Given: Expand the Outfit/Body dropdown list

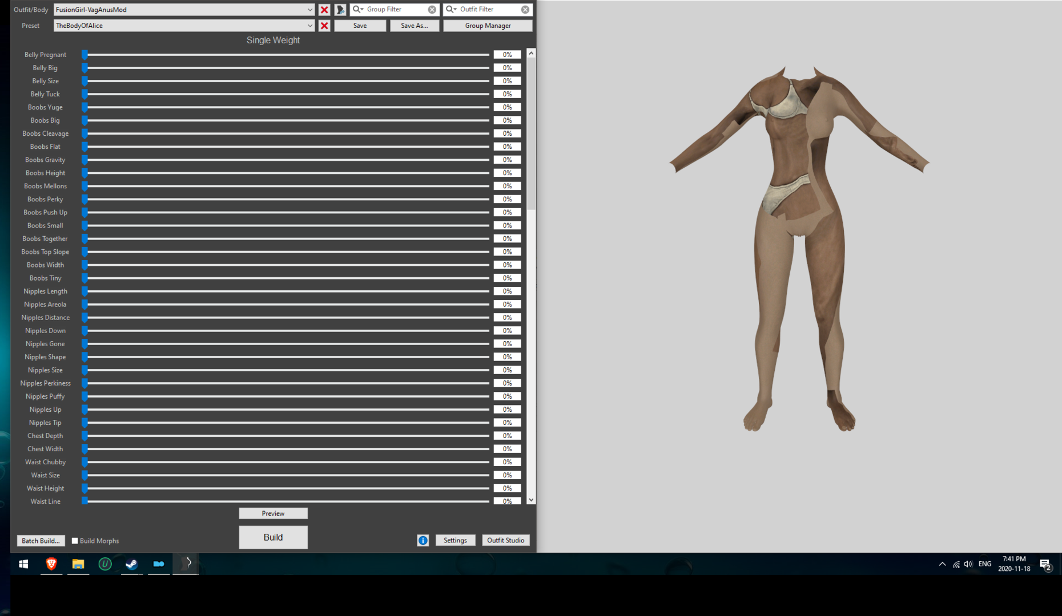Looking at the screenshot, I should coord(309,10).
